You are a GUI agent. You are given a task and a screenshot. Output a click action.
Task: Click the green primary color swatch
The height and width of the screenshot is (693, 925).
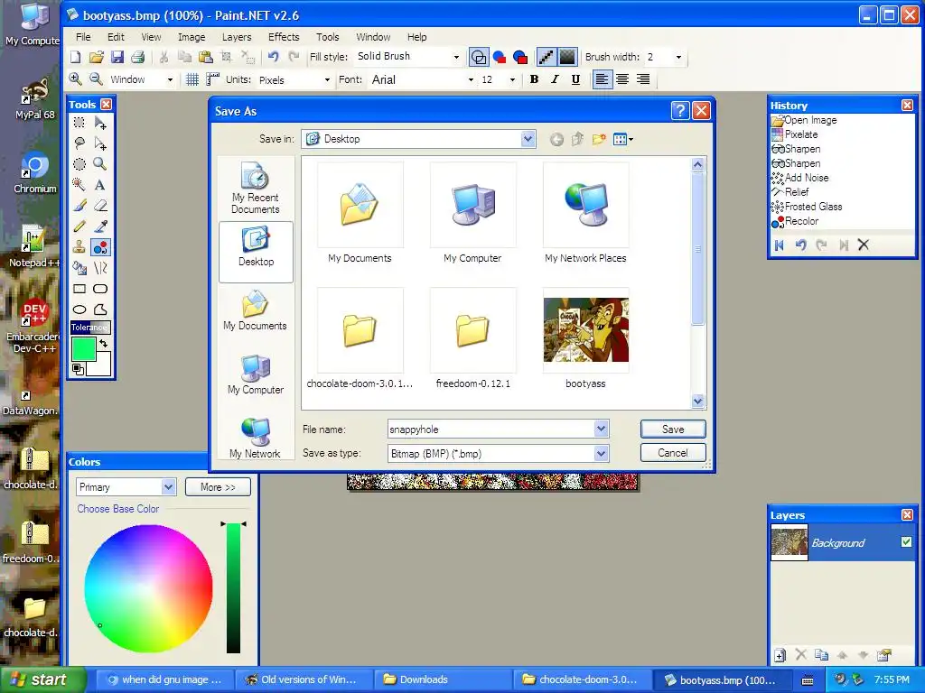83,349
